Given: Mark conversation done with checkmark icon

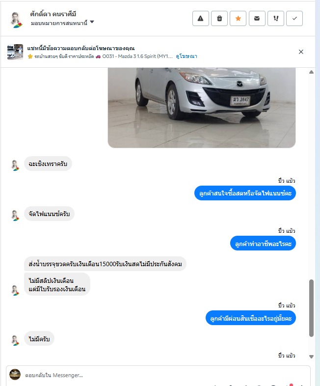Looking at the screenshot, I should tap(294, 19).
